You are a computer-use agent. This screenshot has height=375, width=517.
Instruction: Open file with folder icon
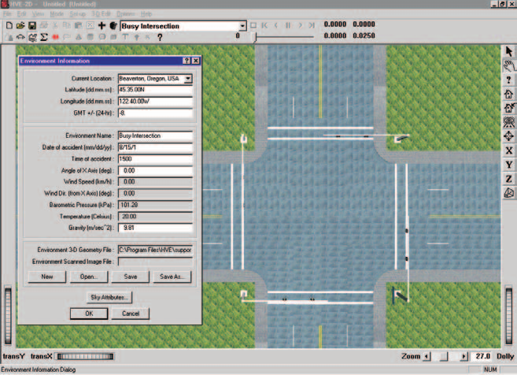coord(20,26)
